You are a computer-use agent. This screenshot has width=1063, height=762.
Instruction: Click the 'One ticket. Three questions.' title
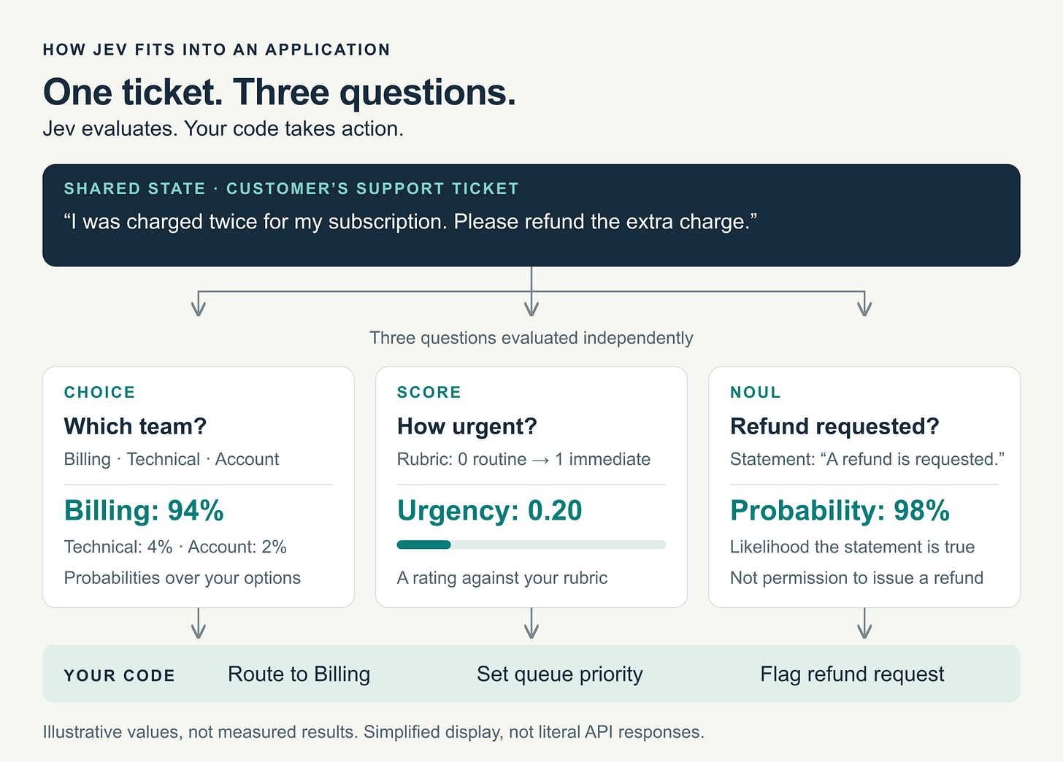[280, 92]
